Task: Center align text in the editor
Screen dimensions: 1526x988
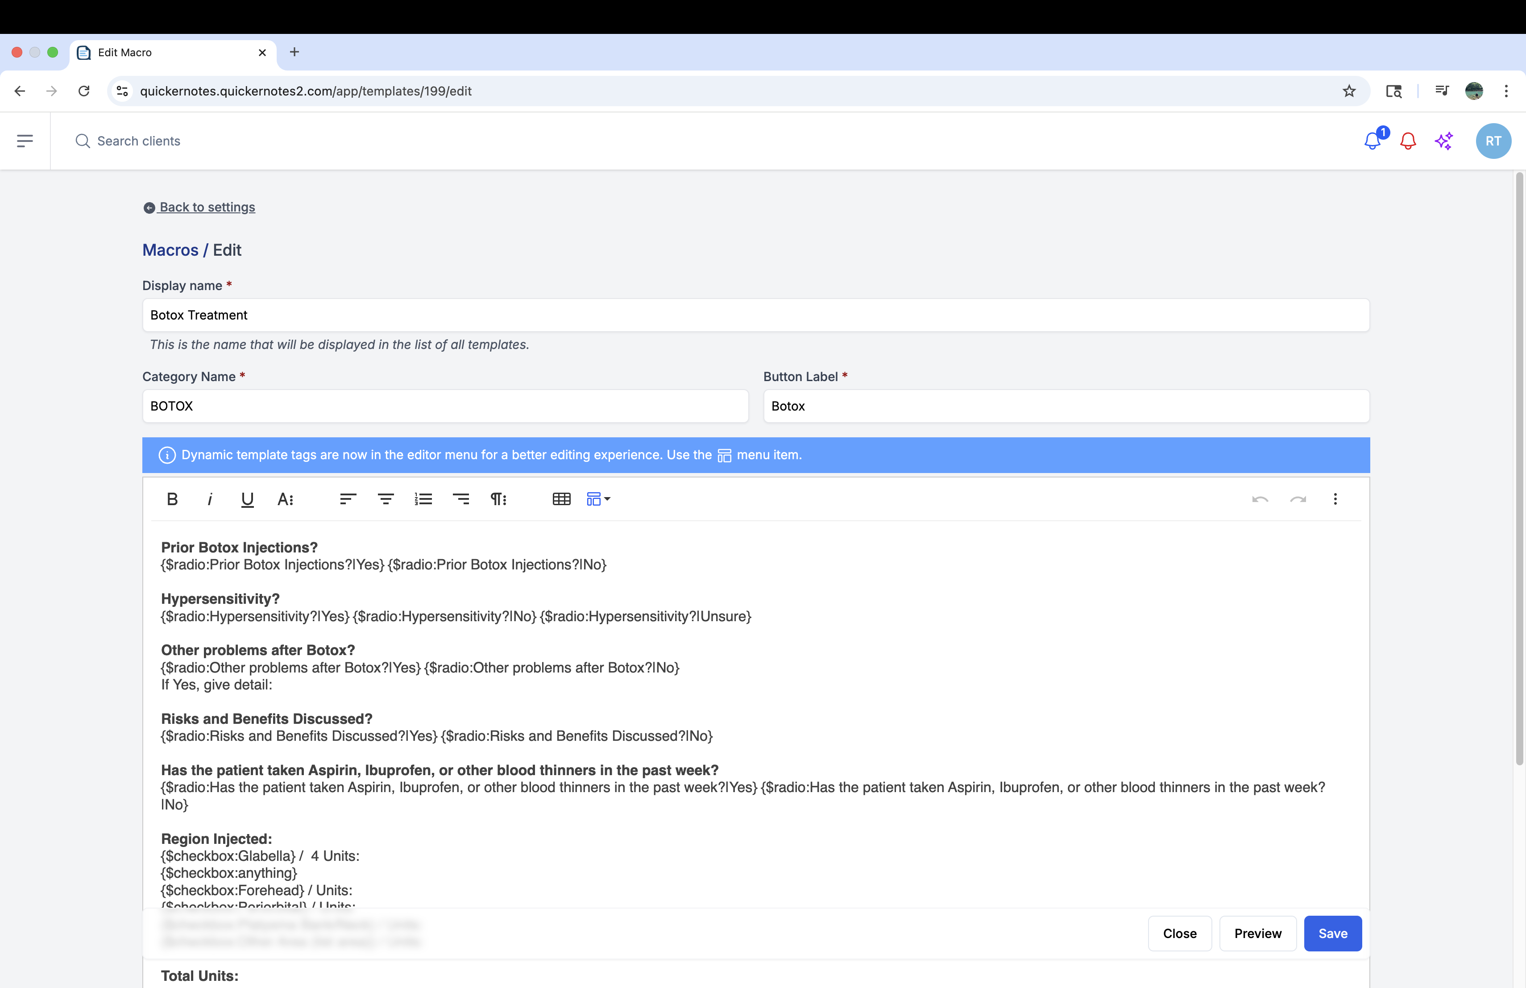Action: (x=386, y=499)
